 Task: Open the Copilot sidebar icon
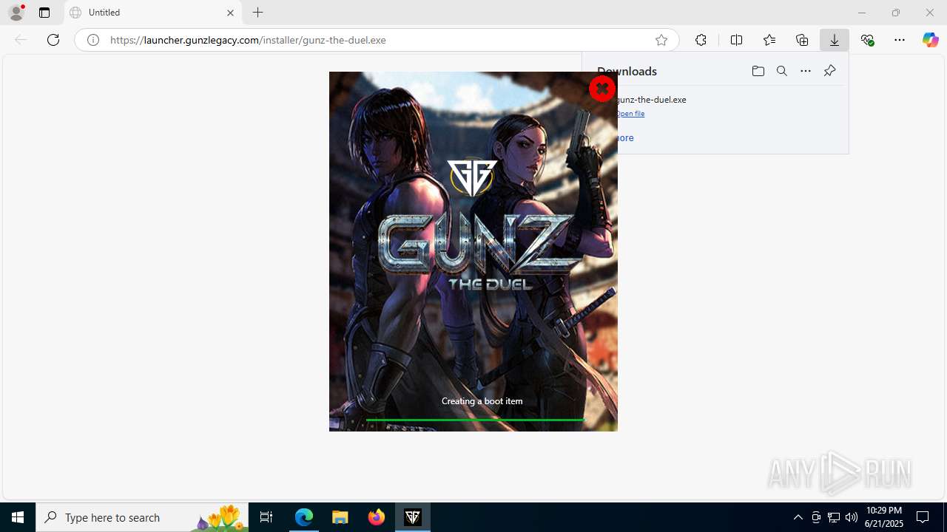coord(930,40)
